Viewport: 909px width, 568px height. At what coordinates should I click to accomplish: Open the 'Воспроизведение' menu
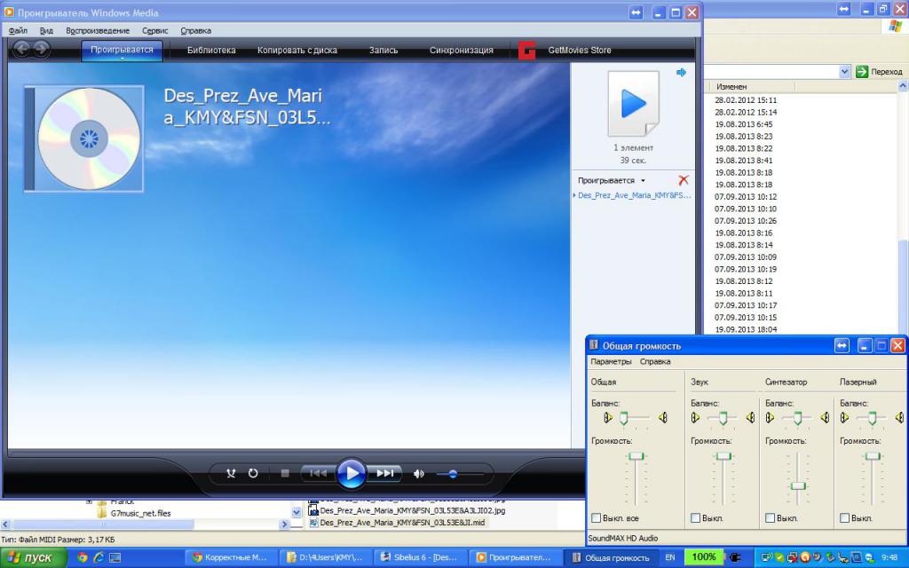coord(98,30)
